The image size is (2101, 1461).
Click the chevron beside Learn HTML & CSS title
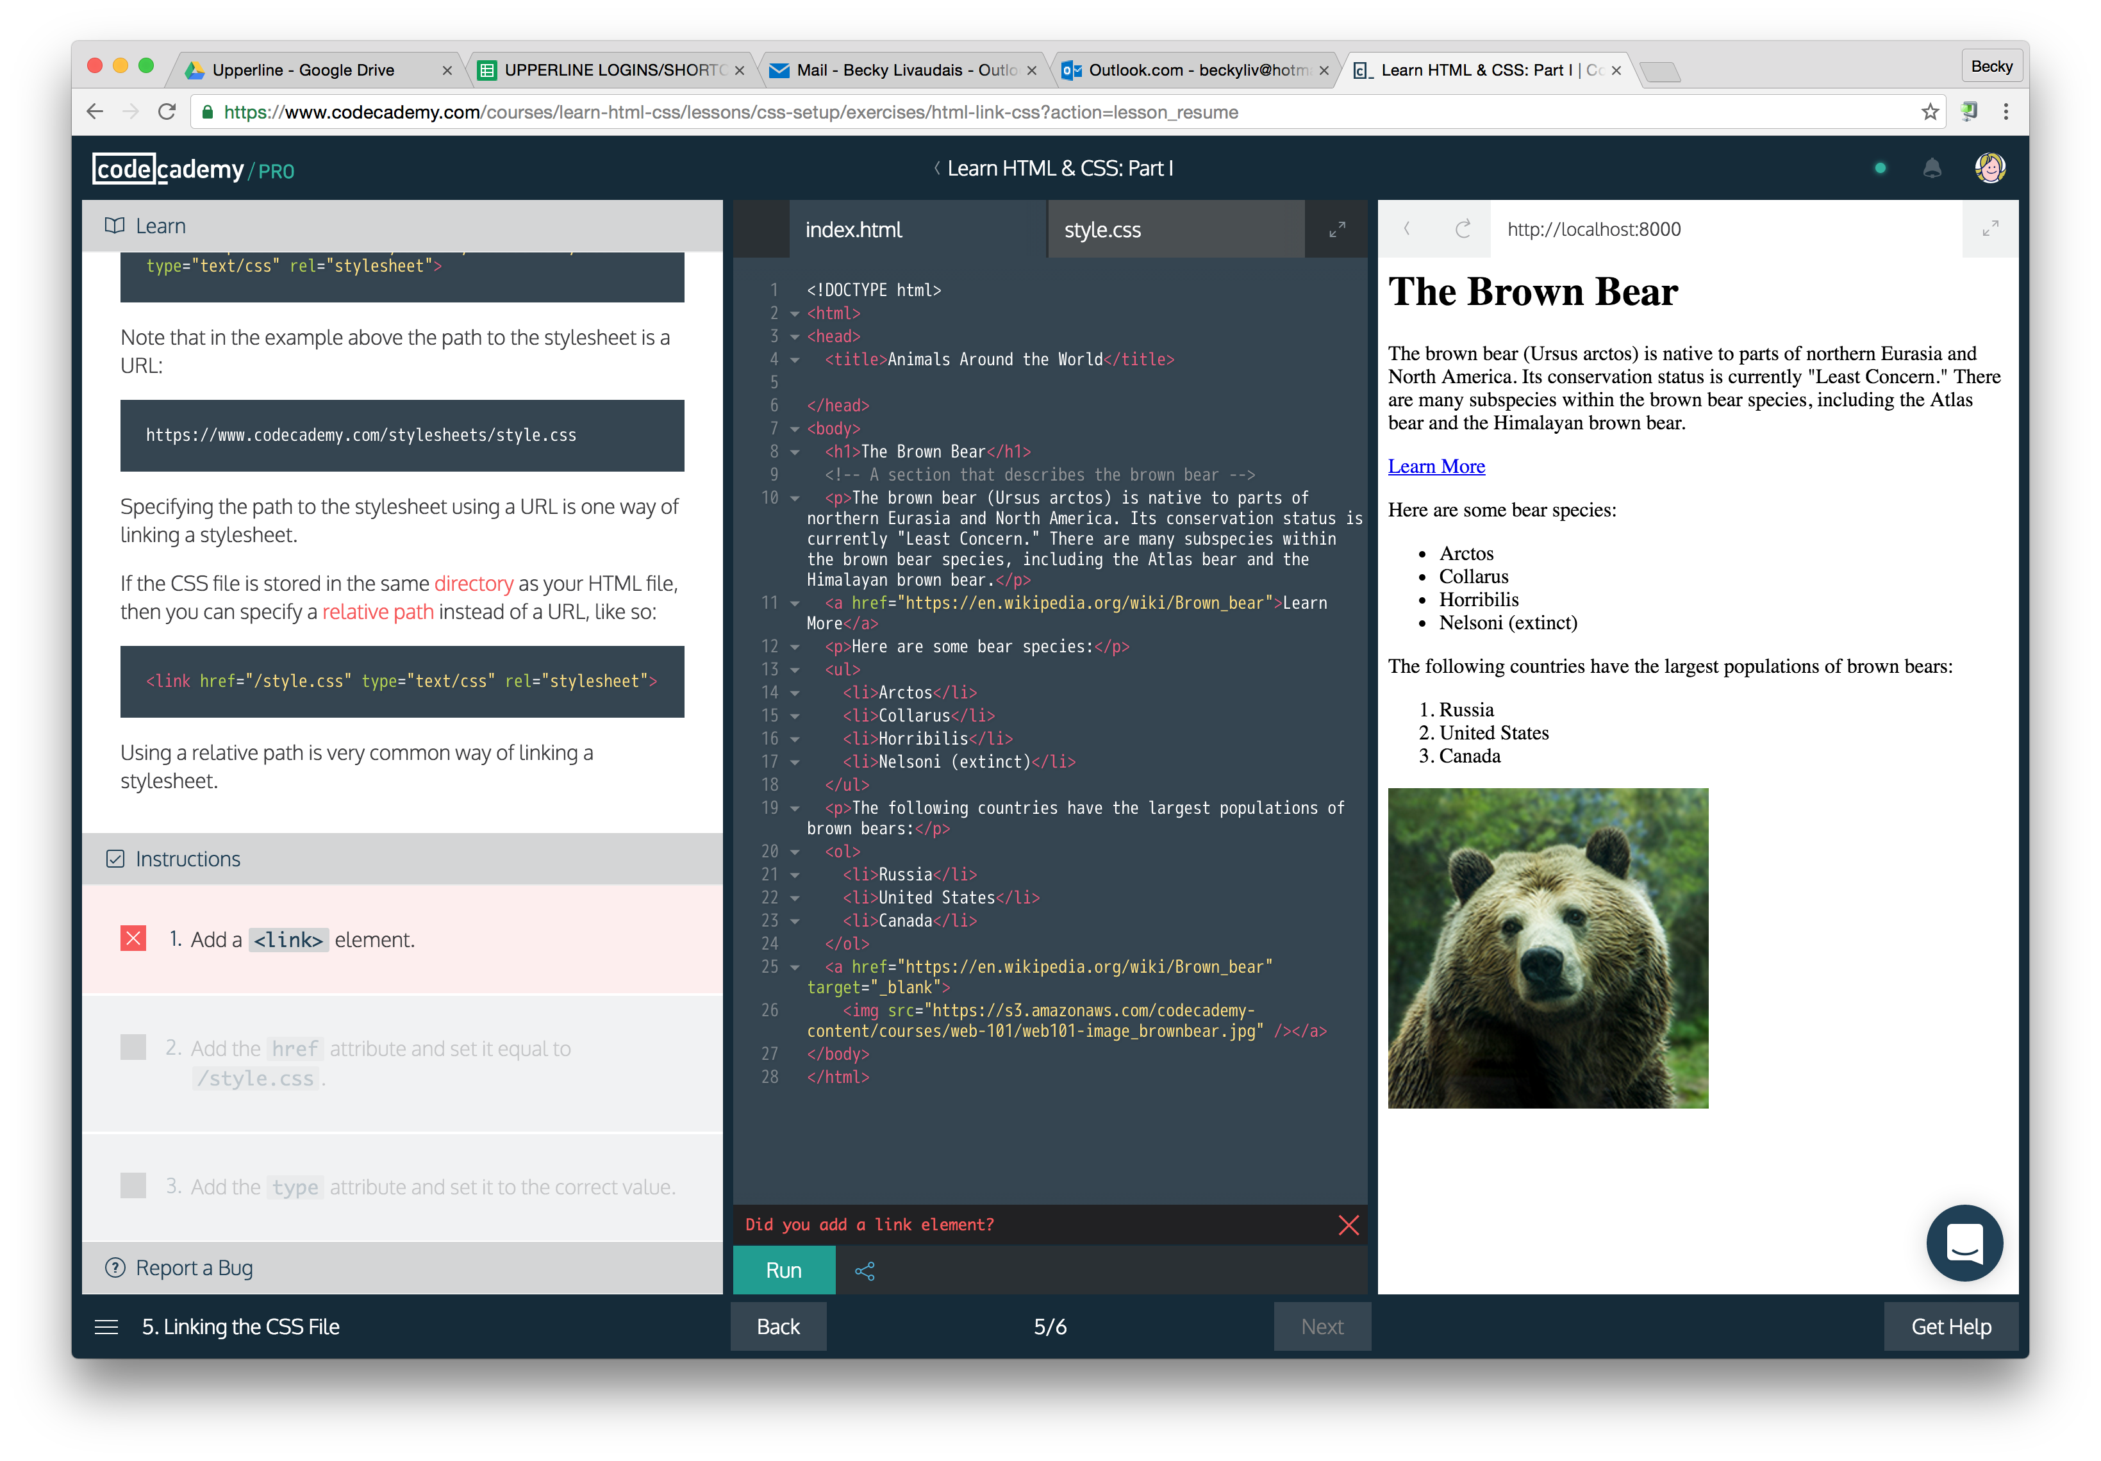pos(936,169)
